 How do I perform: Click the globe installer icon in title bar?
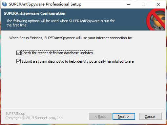[4, 4]
